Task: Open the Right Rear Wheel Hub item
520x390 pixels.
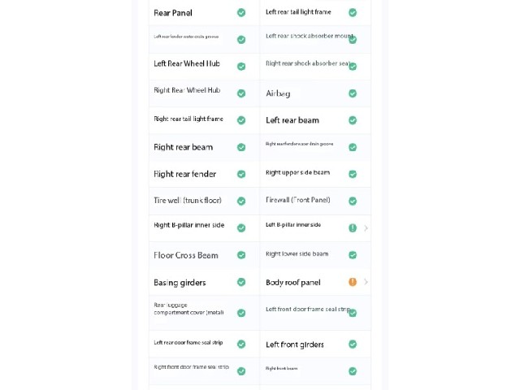Action: (x=204, y=93)
